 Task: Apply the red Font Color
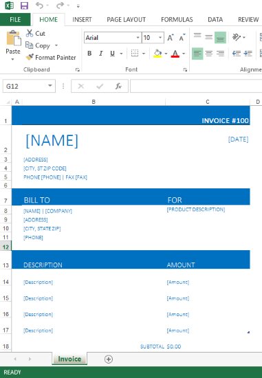click(x=175, y=54)
